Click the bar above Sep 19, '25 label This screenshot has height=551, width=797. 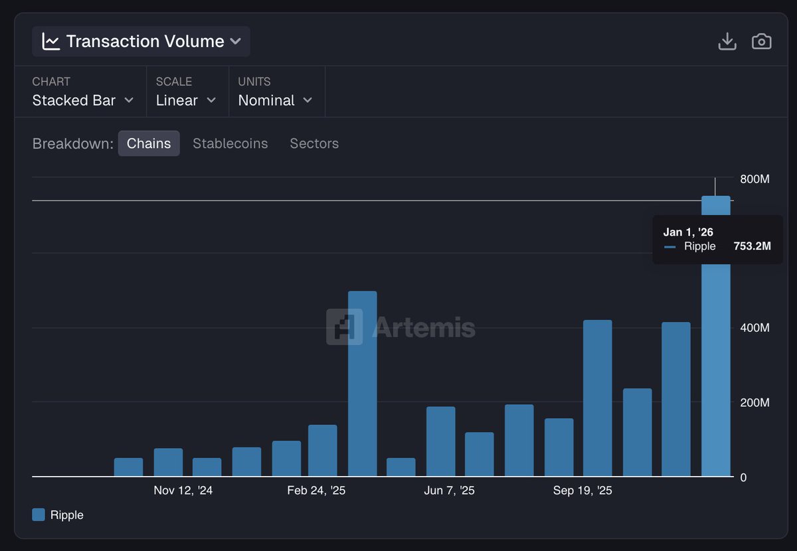pyautogui.click(x=597, y=398)
